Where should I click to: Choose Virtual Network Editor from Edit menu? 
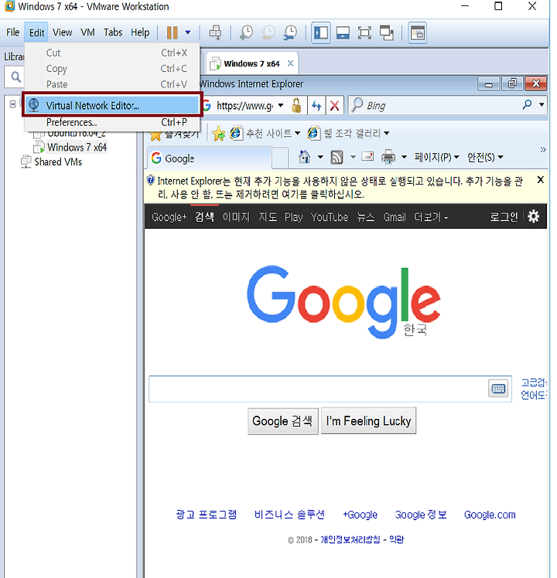112,105
